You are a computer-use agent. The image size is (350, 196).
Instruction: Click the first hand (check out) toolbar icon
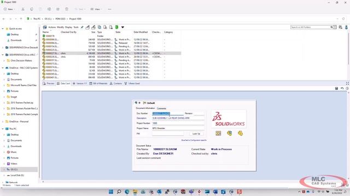pos(87,27)
